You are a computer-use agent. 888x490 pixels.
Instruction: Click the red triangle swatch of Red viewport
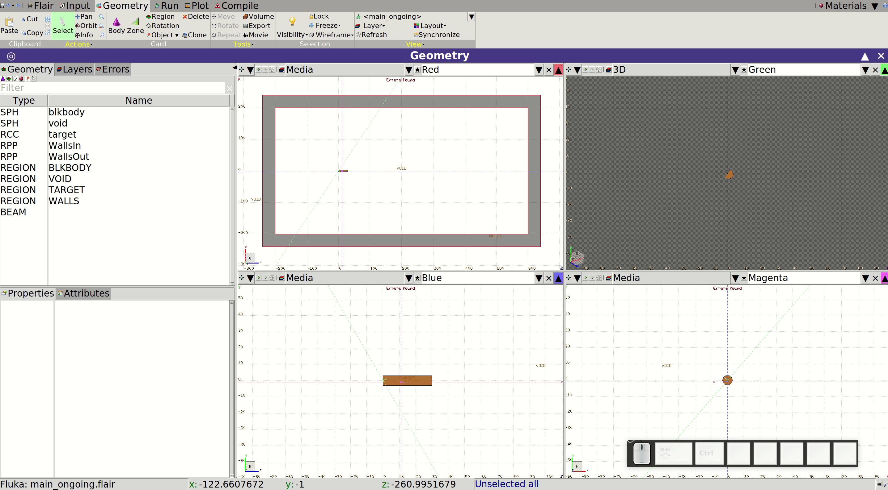pyautogui.click(x=558, y=70)
